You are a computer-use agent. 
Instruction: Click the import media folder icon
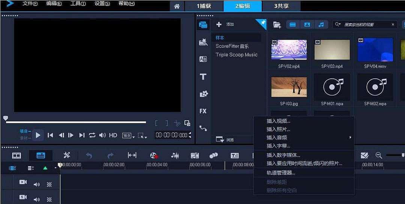point(277,25)
